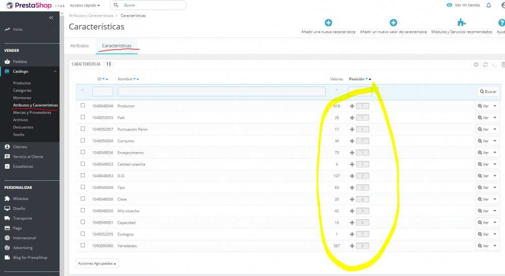
Task: Click the Servicio al Cliente chat icon
Action: coord(7,157)
